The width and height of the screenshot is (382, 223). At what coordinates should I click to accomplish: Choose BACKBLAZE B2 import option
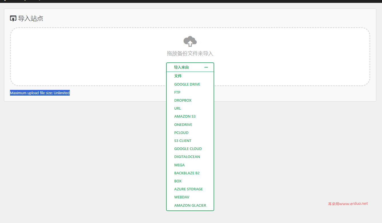pos(187,173)
